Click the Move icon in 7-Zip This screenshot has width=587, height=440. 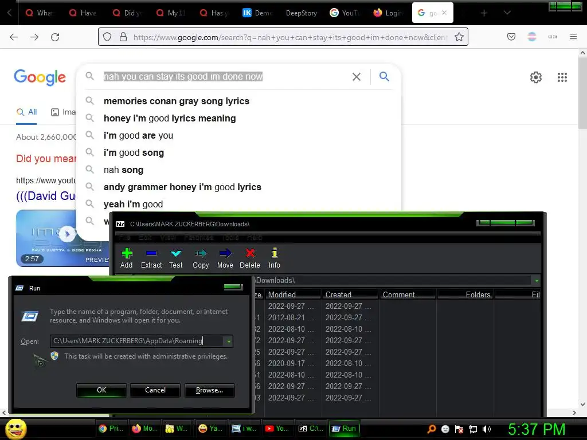225,253
